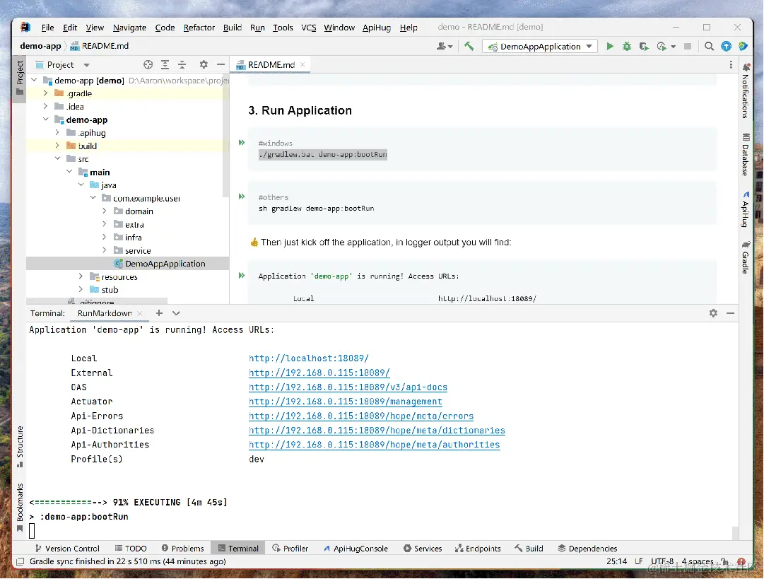Click the LF line separator status entry
This screenshot has height=579, width=764.
pos(639,561)
